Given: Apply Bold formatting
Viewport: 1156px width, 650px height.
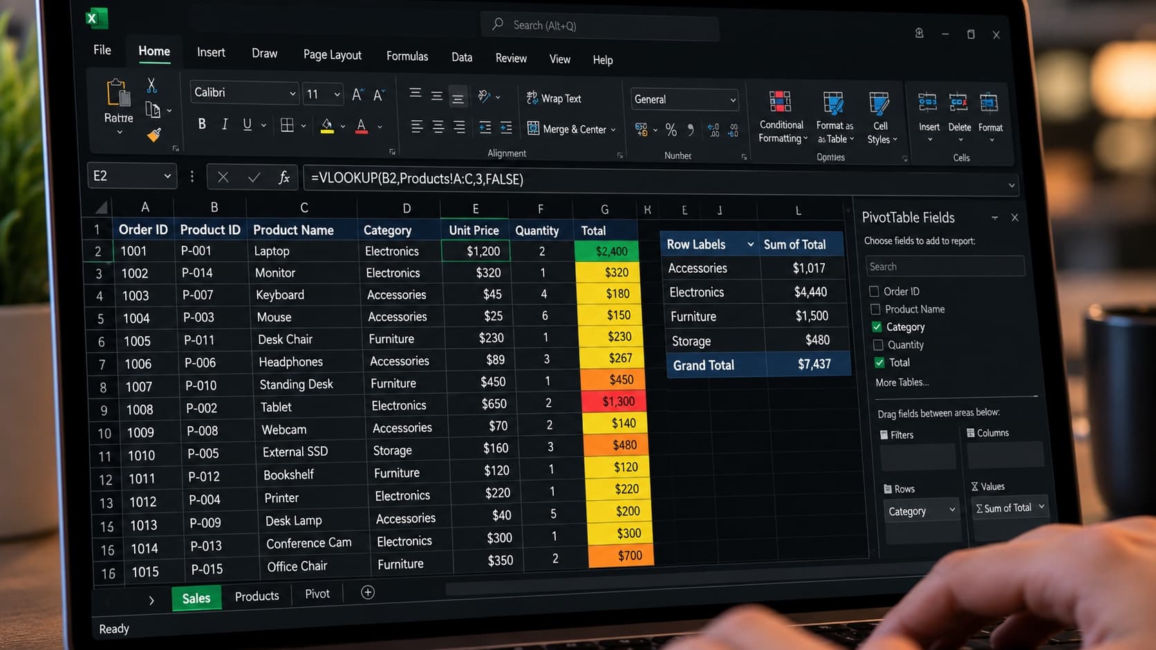Looking at the screenshot, I should tap(202, 124).
